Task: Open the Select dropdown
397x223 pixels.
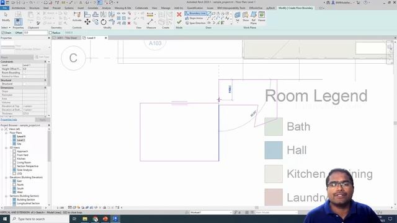Action: (6, 27)
